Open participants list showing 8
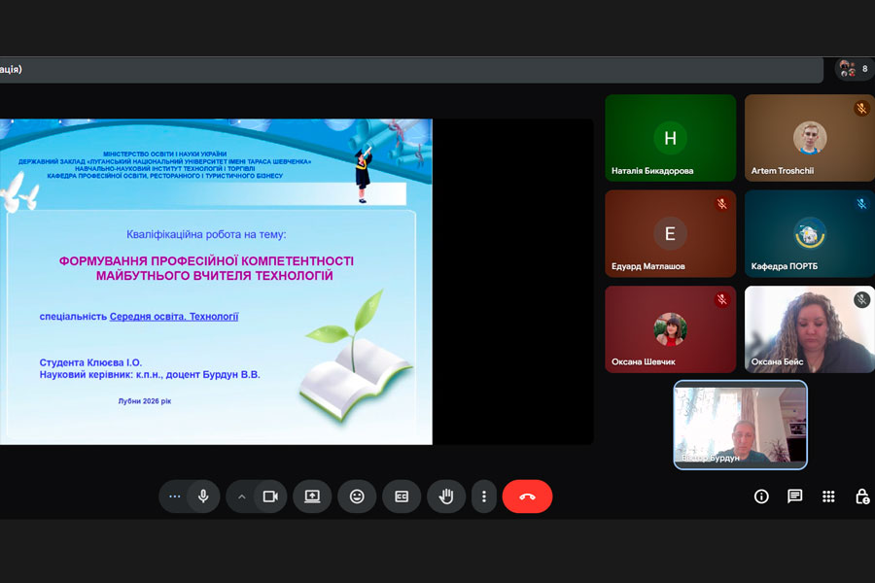 click(x=855, y=69)
